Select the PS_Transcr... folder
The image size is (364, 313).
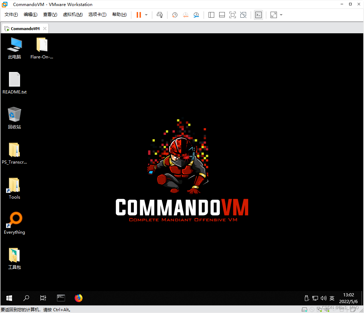[x=15, y=153]
